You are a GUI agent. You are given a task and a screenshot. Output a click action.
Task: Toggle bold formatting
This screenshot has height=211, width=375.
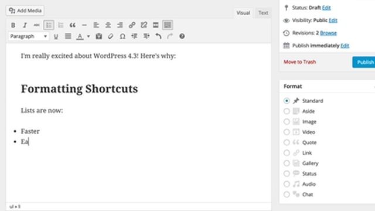[13, 25]
